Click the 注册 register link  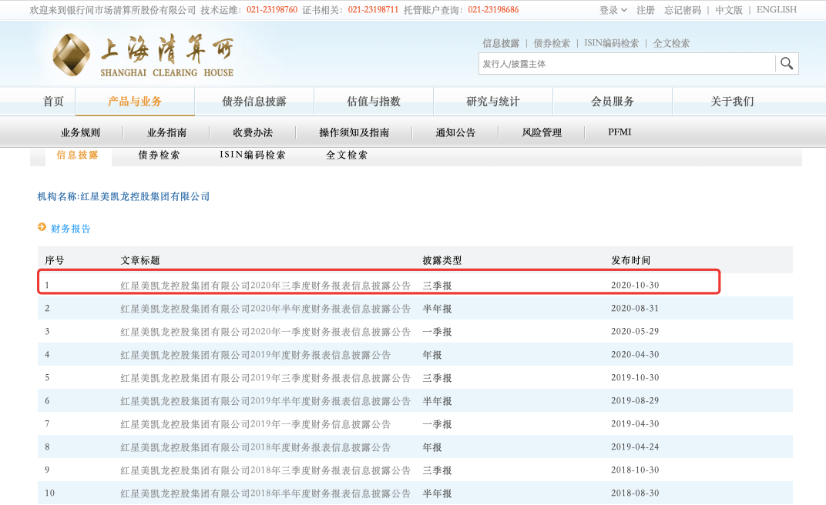(x=646, y=10)
